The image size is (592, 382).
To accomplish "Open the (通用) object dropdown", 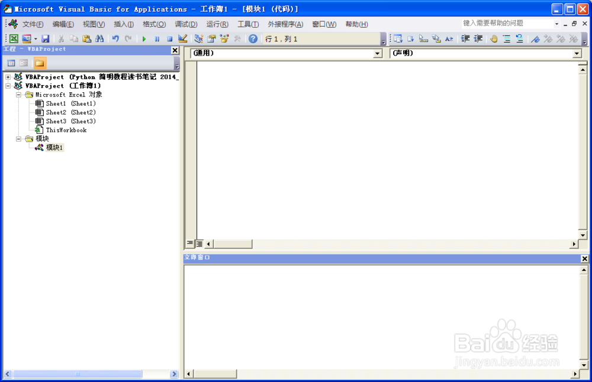I will pyautogui.click(x=378, y=53).
